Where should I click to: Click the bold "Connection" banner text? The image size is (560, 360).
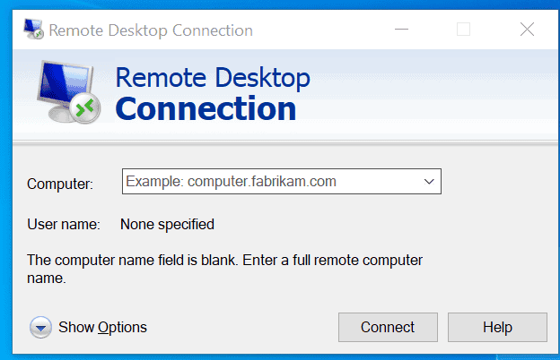click(206, 108)
